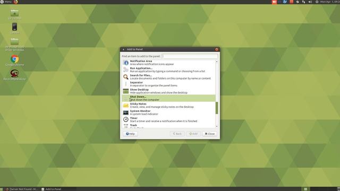Switch to Server Not Found taskbar window

[22, 189]
